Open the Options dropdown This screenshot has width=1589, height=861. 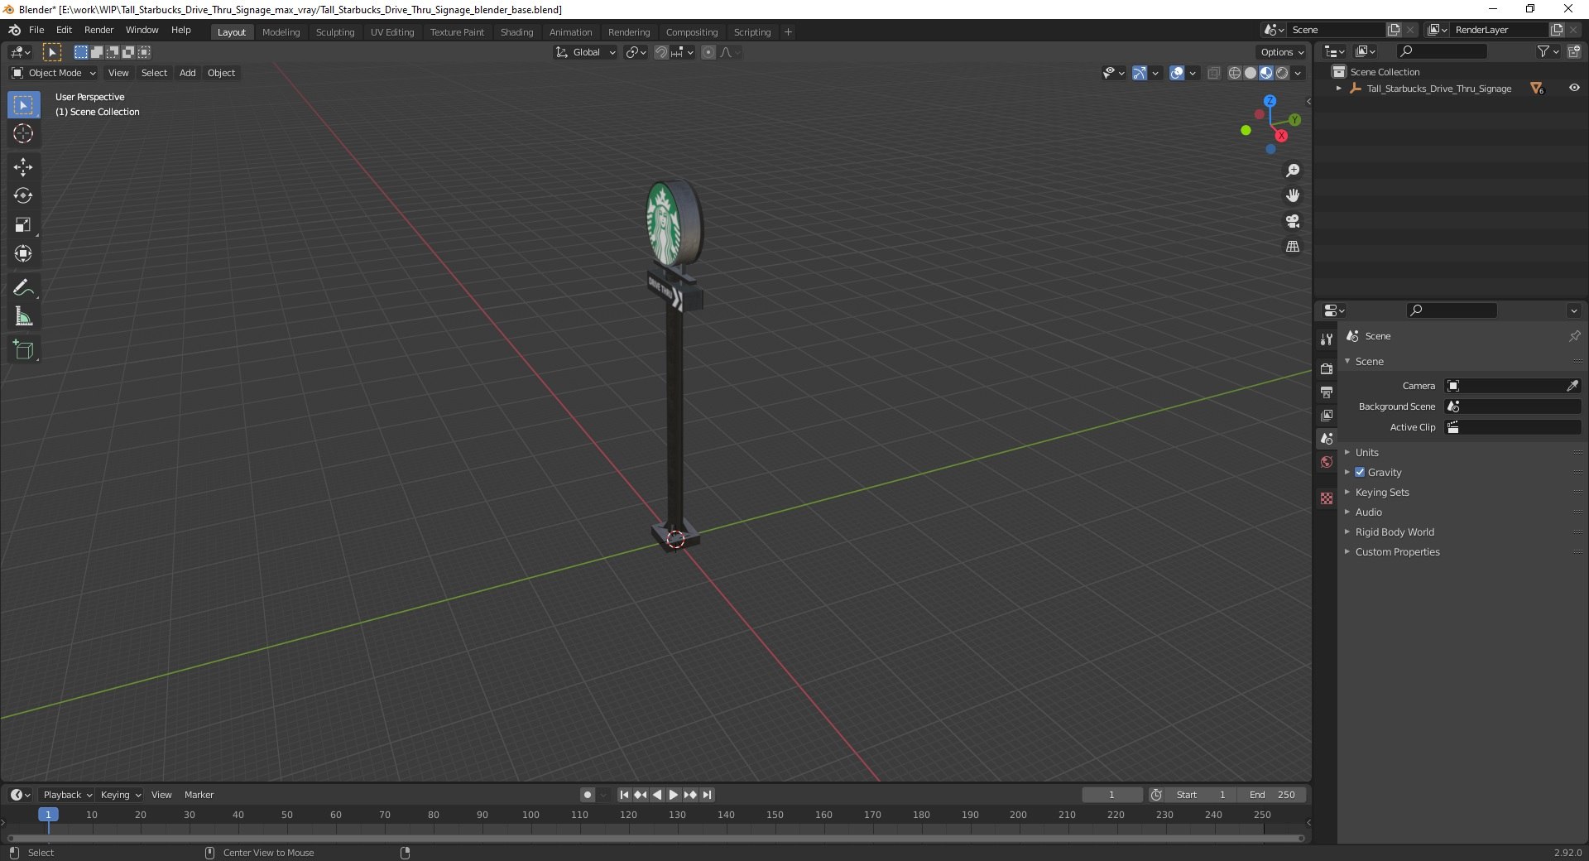pos(1281,52)
